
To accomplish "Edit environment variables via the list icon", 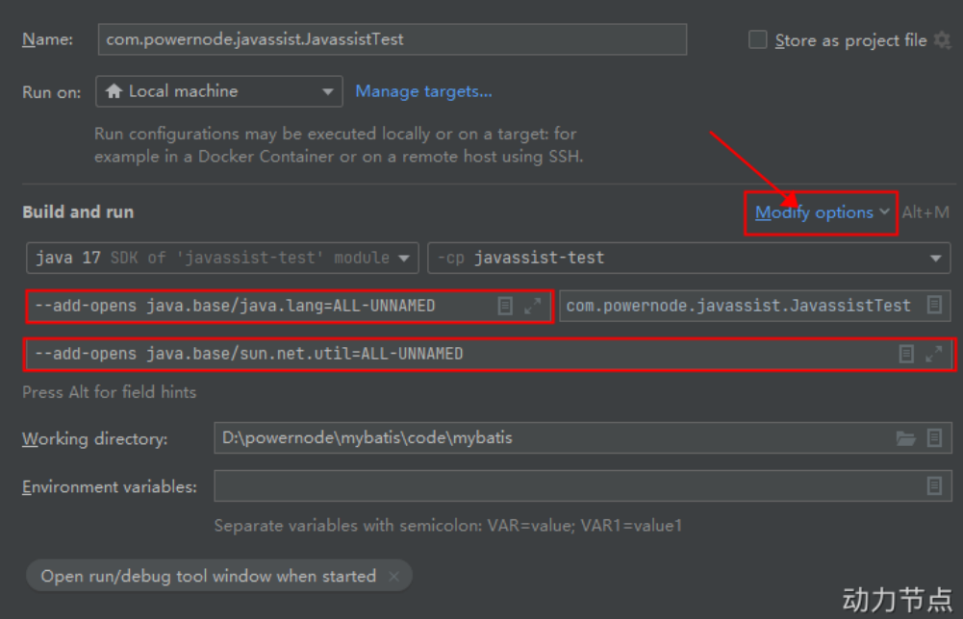I will (x=934, y=485).
